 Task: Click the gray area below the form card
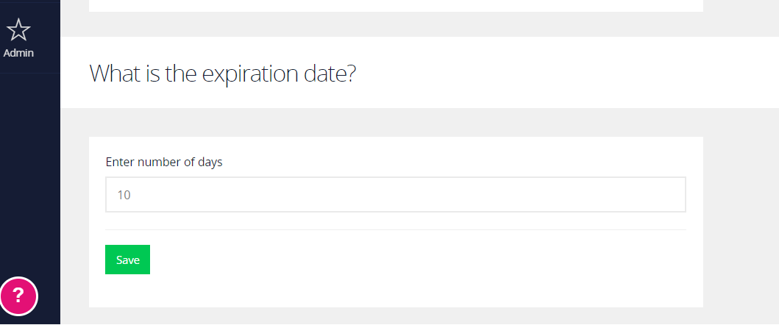pos(396,316)
